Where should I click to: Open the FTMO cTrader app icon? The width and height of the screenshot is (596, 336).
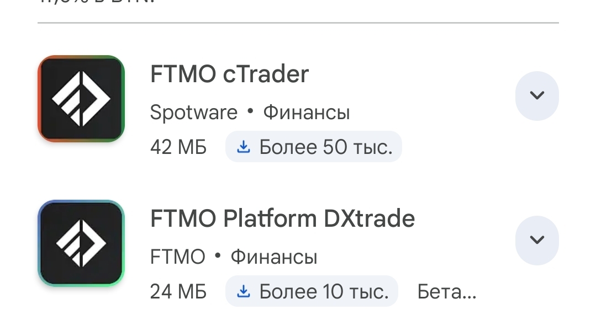81,99
